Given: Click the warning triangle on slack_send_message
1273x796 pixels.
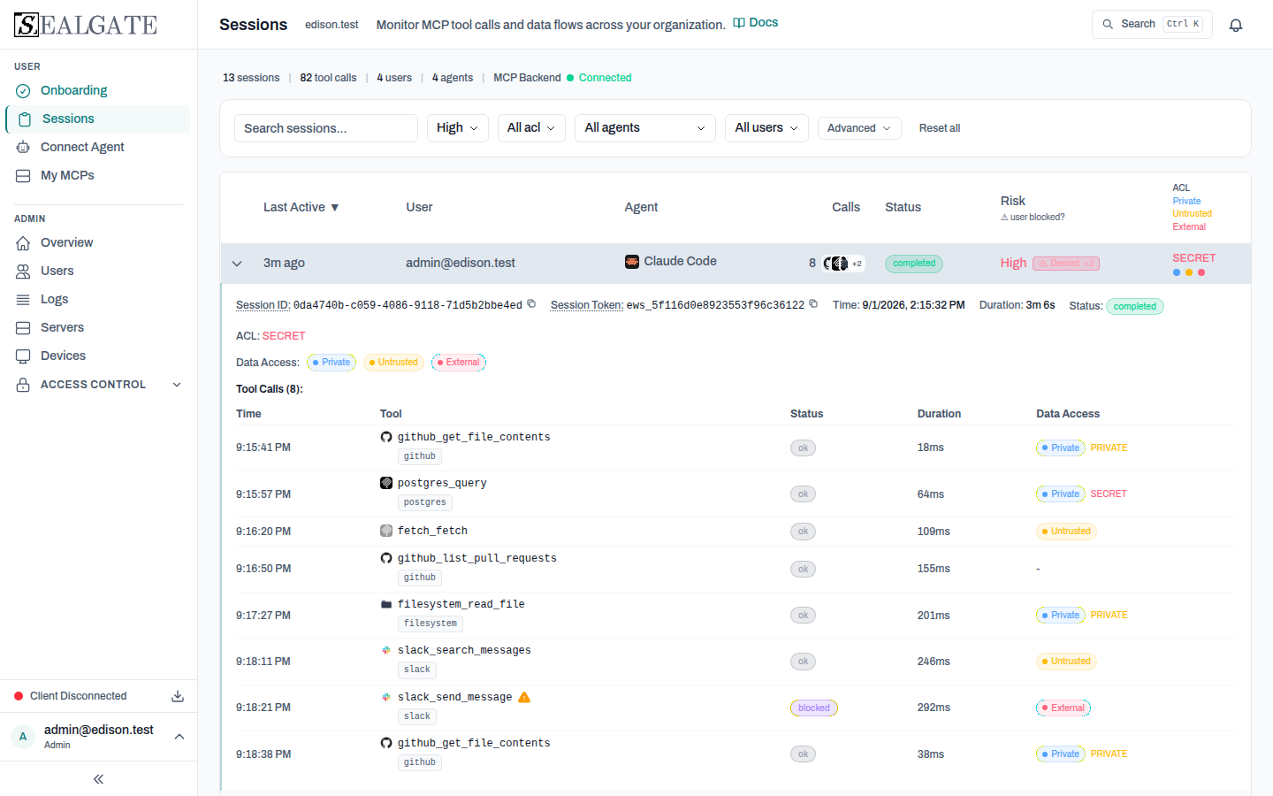Looking at the screenshot, I should 524,697.
